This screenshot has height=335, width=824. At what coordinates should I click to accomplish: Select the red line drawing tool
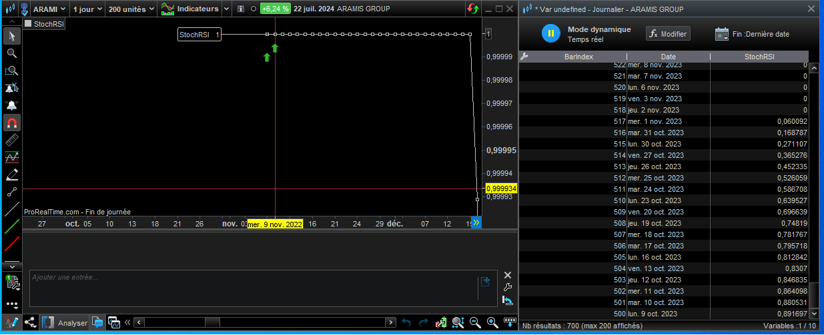coord(11,244)
